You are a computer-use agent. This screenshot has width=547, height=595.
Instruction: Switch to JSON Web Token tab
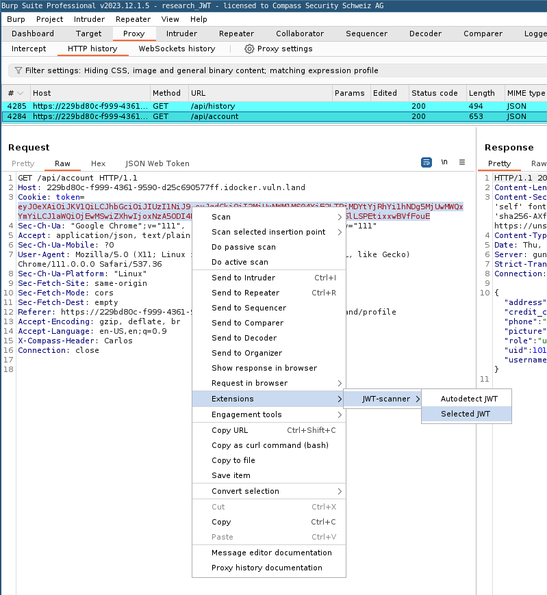click(157, 163)
